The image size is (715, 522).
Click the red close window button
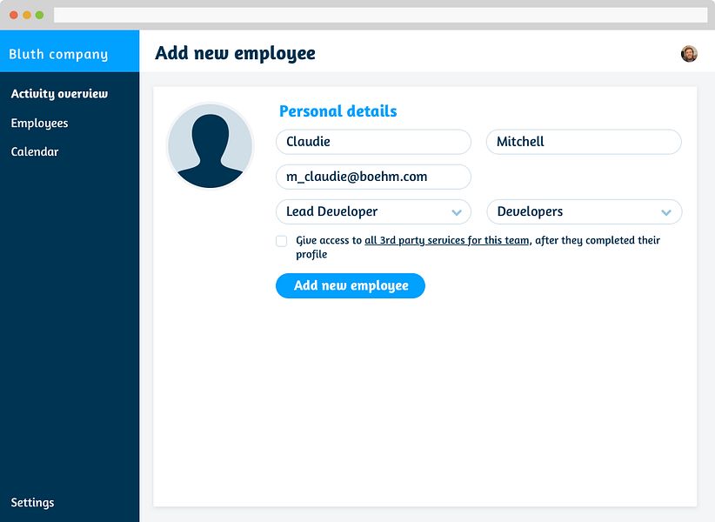tap(14, 15)
